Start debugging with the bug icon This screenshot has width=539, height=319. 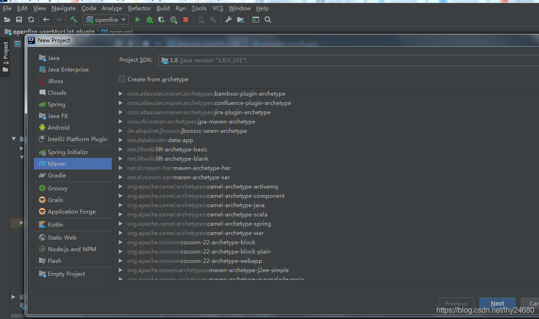pyautogui.click(x=149, y=20)
